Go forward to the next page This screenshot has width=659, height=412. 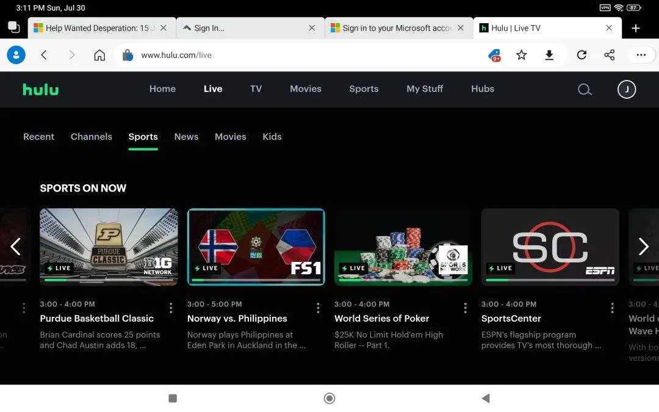(x=71, y=55)
